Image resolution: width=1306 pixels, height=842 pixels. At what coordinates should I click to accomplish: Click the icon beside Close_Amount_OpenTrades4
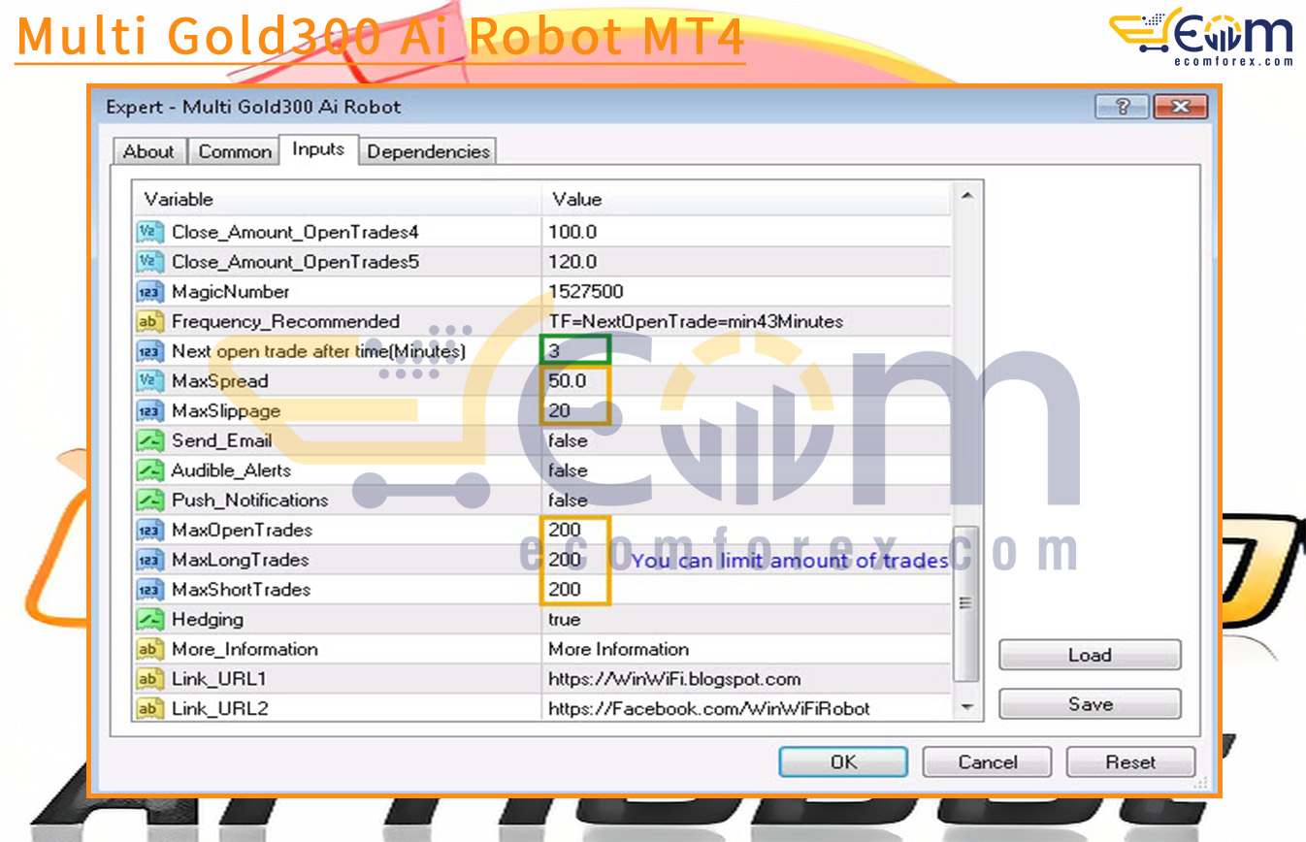coord(149,232)
